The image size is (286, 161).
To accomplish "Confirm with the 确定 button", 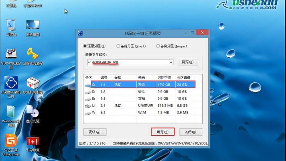I will pos(163,132).
